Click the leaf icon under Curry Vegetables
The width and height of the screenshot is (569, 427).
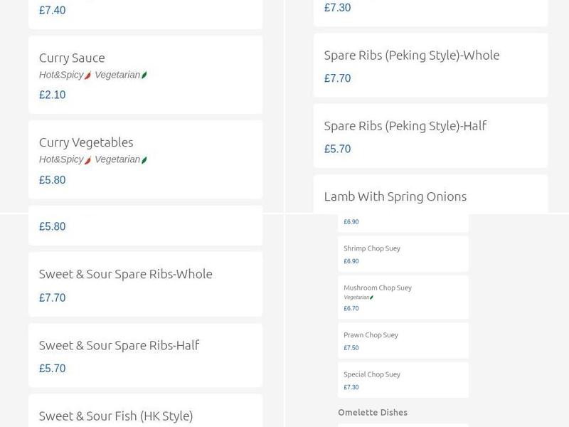tap(143, 159)
